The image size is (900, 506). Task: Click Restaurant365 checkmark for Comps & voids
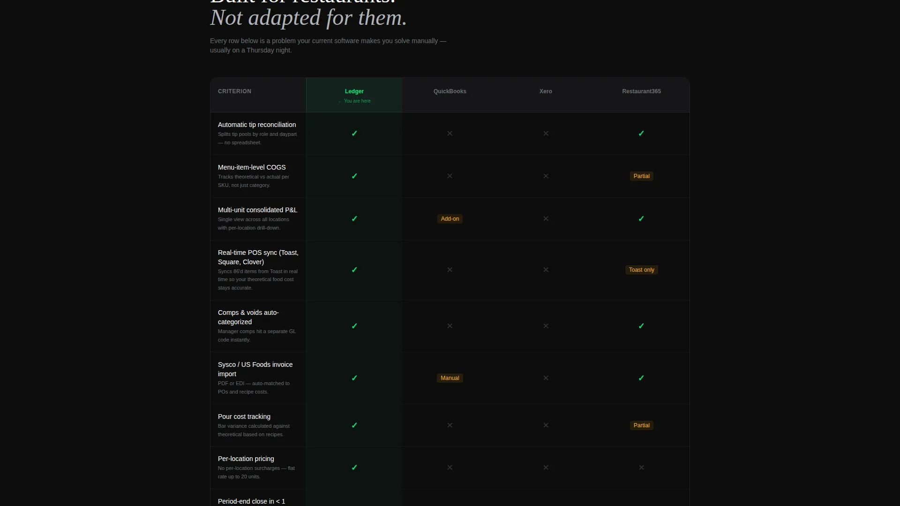[x=641, y=326]
